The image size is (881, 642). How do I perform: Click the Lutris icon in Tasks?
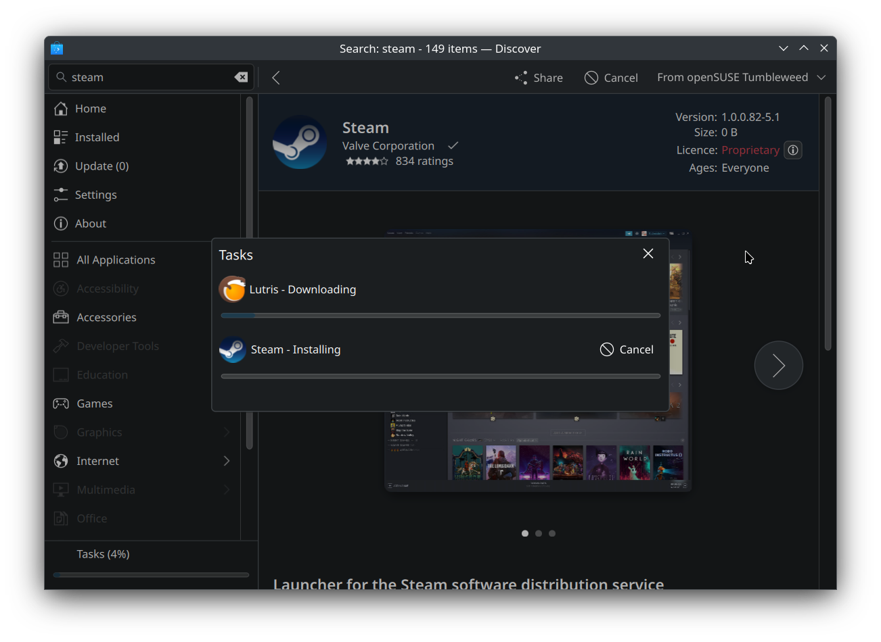click(232, 289)
